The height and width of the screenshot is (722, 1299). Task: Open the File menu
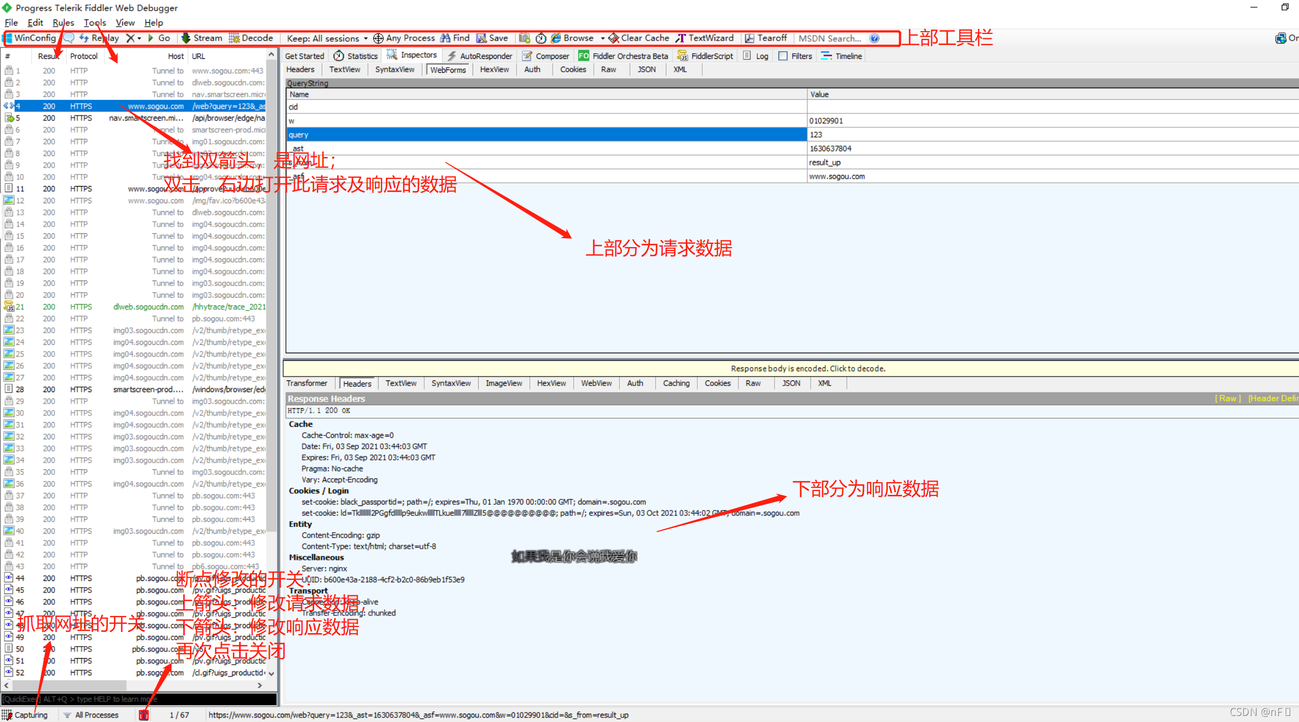(11, 23)
